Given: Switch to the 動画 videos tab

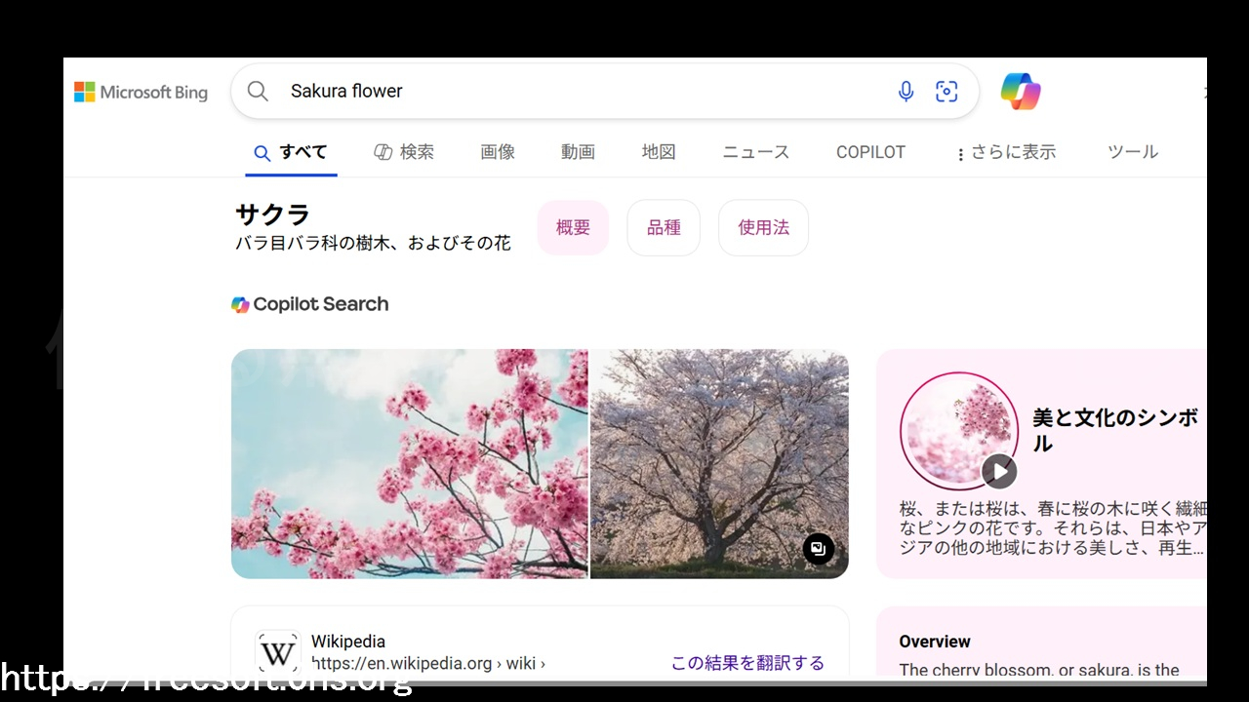Looking at the screenshot, I should click(578, 152).
